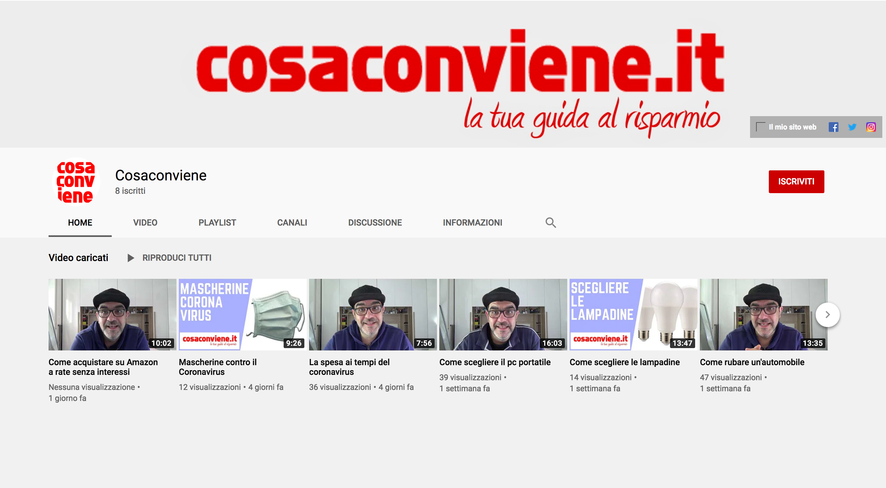The image size is (886, 488).
Task: Open the Il mio sito web link
Action: 792,127
